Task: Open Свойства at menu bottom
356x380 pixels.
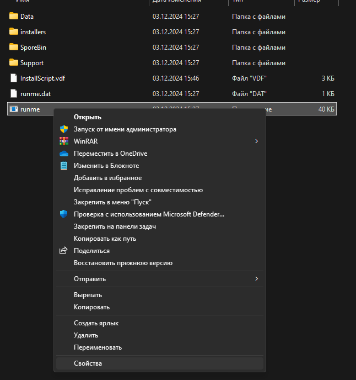Action: 160,363
